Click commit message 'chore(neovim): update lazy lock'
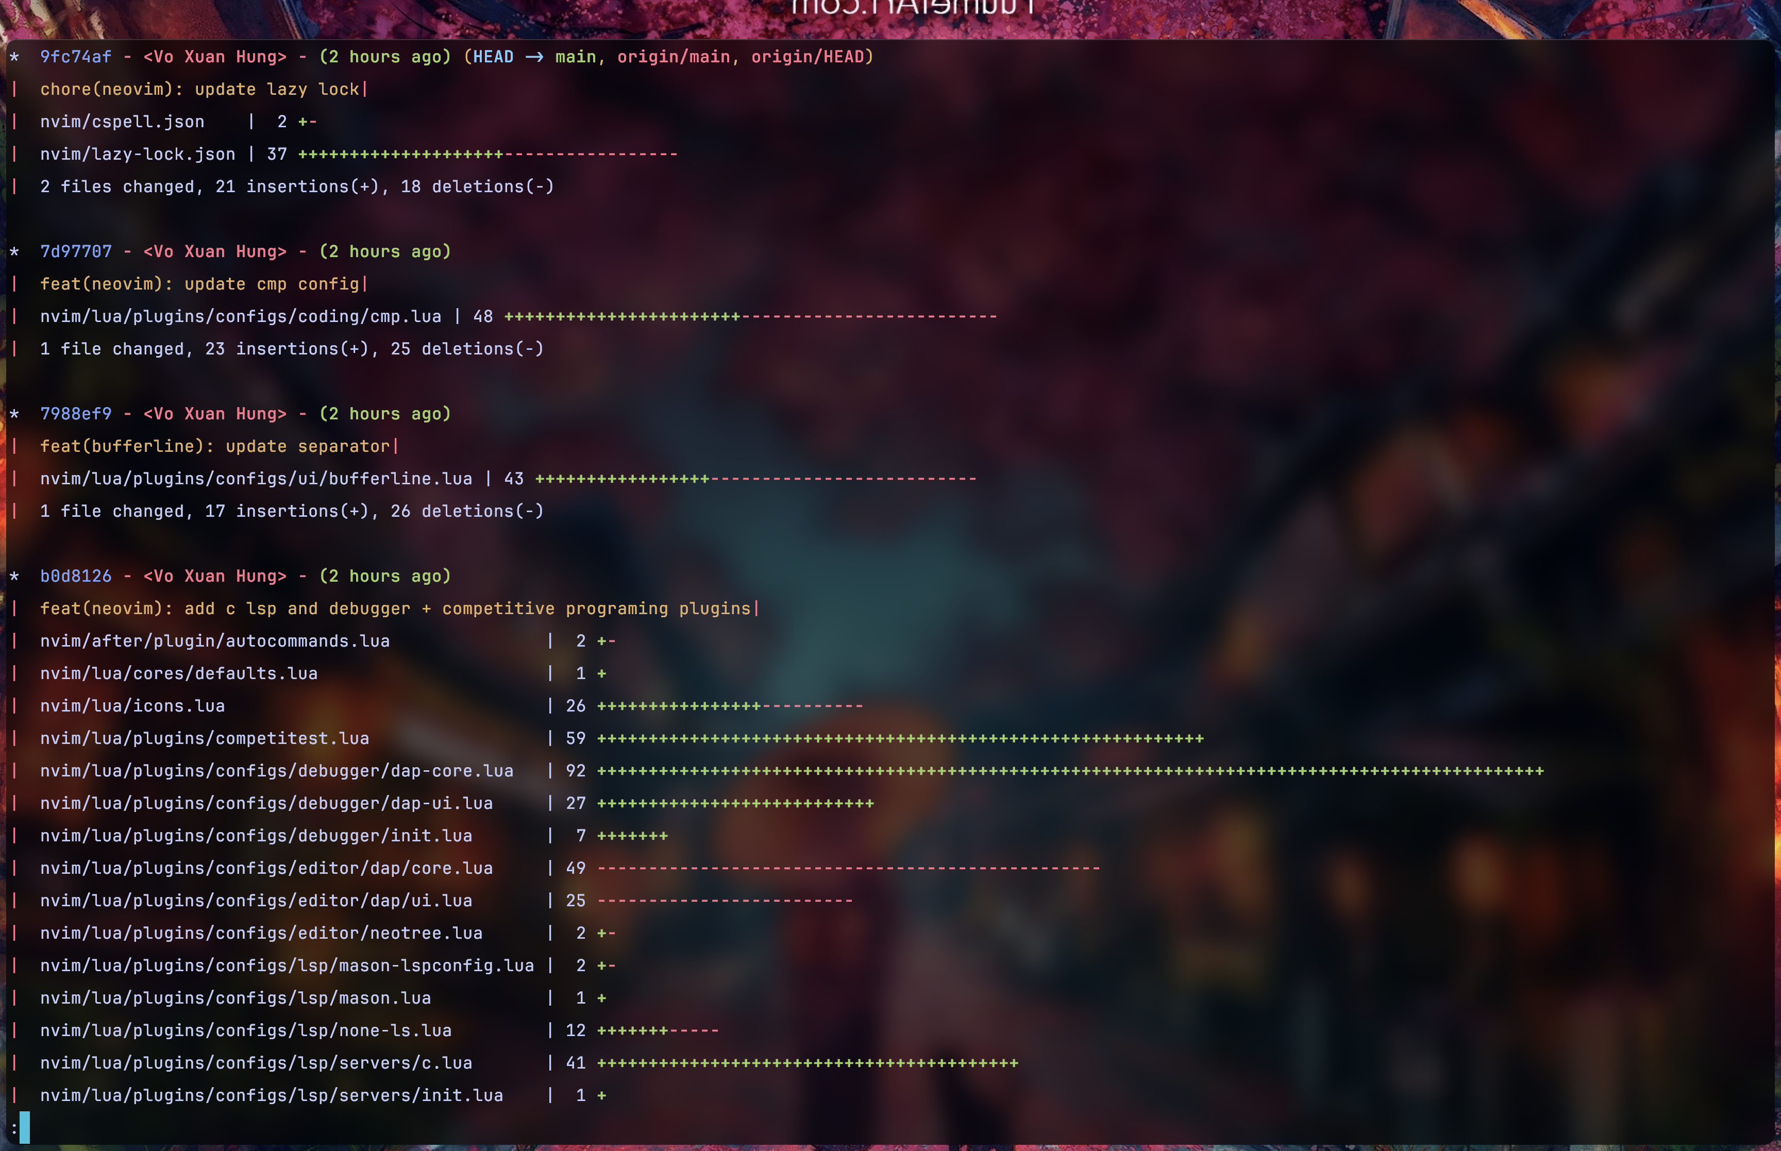Image resolution: width=1781 pixels, height=1151 pixels. [199, 89]
